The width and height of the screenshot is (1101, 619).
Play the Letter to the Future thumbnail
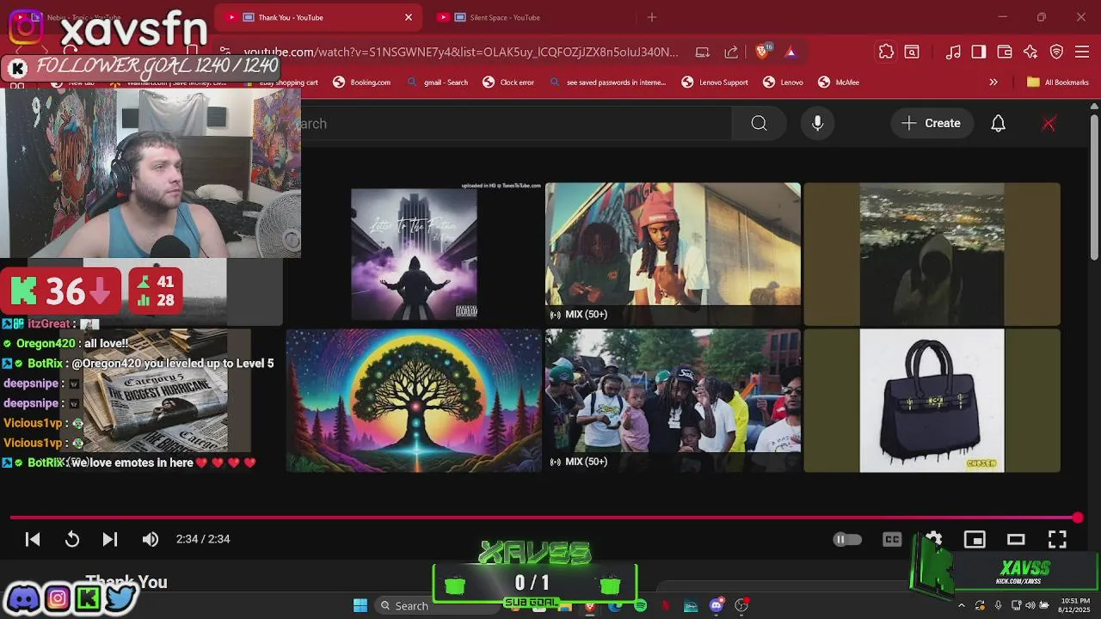coord(414,254)
